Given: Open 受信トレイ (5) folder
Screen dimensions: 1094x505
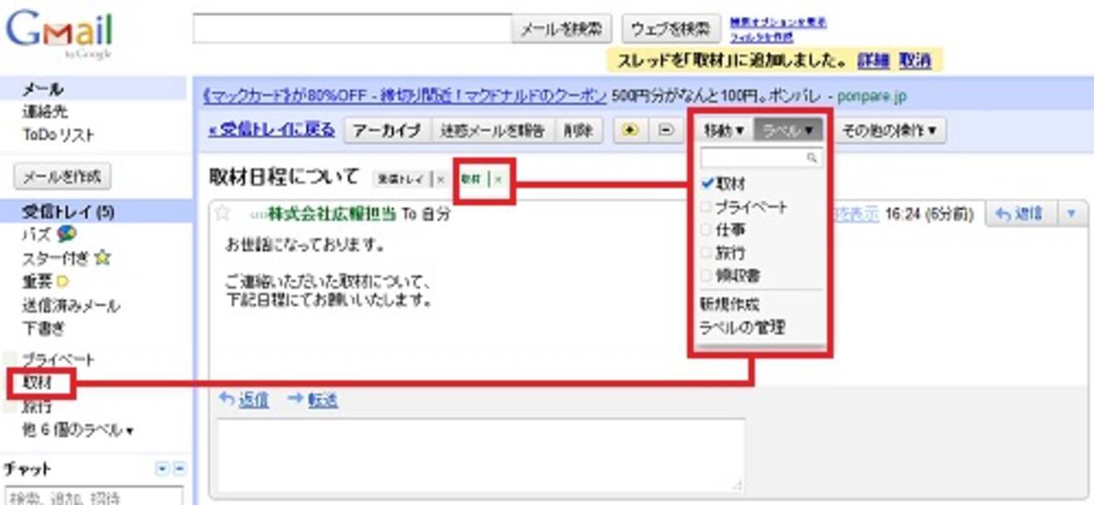Looking at the screenshot, I should pyautogui.click(x=68, y=212).
